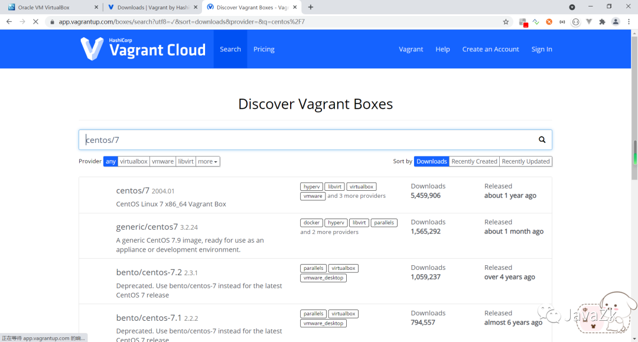Image resolution: width=638 pixels, height=342 pixels.
Task: Click virtualbox tag on centos/7 row
Action: tap(362, 187)
